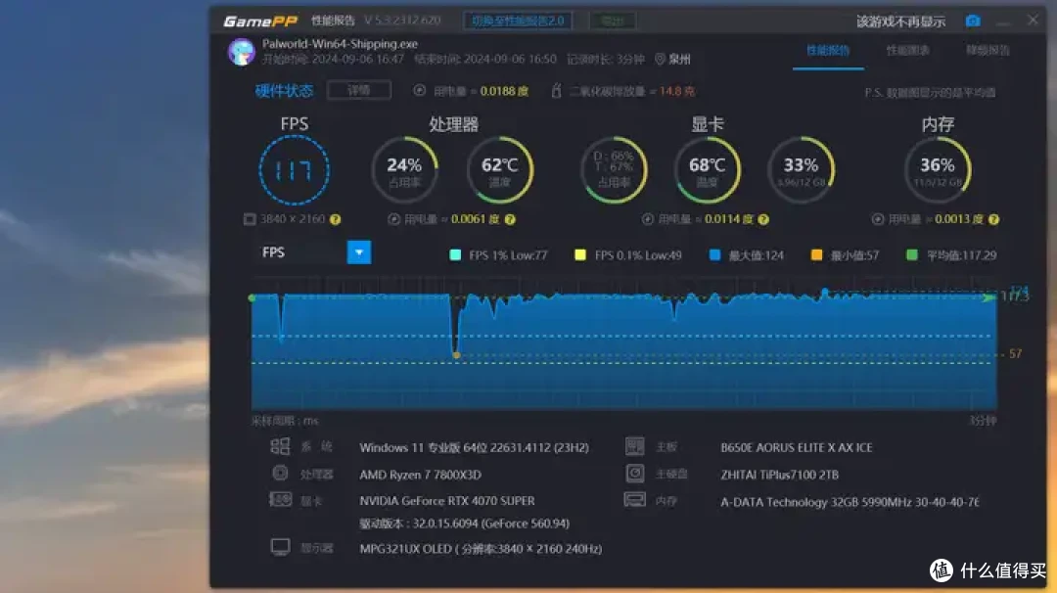Image resolution: width=1057 pixels, height=593 pixels.
Task: Click the green export button in title bar
Action: pyautogui.click(x=612, y=21)
